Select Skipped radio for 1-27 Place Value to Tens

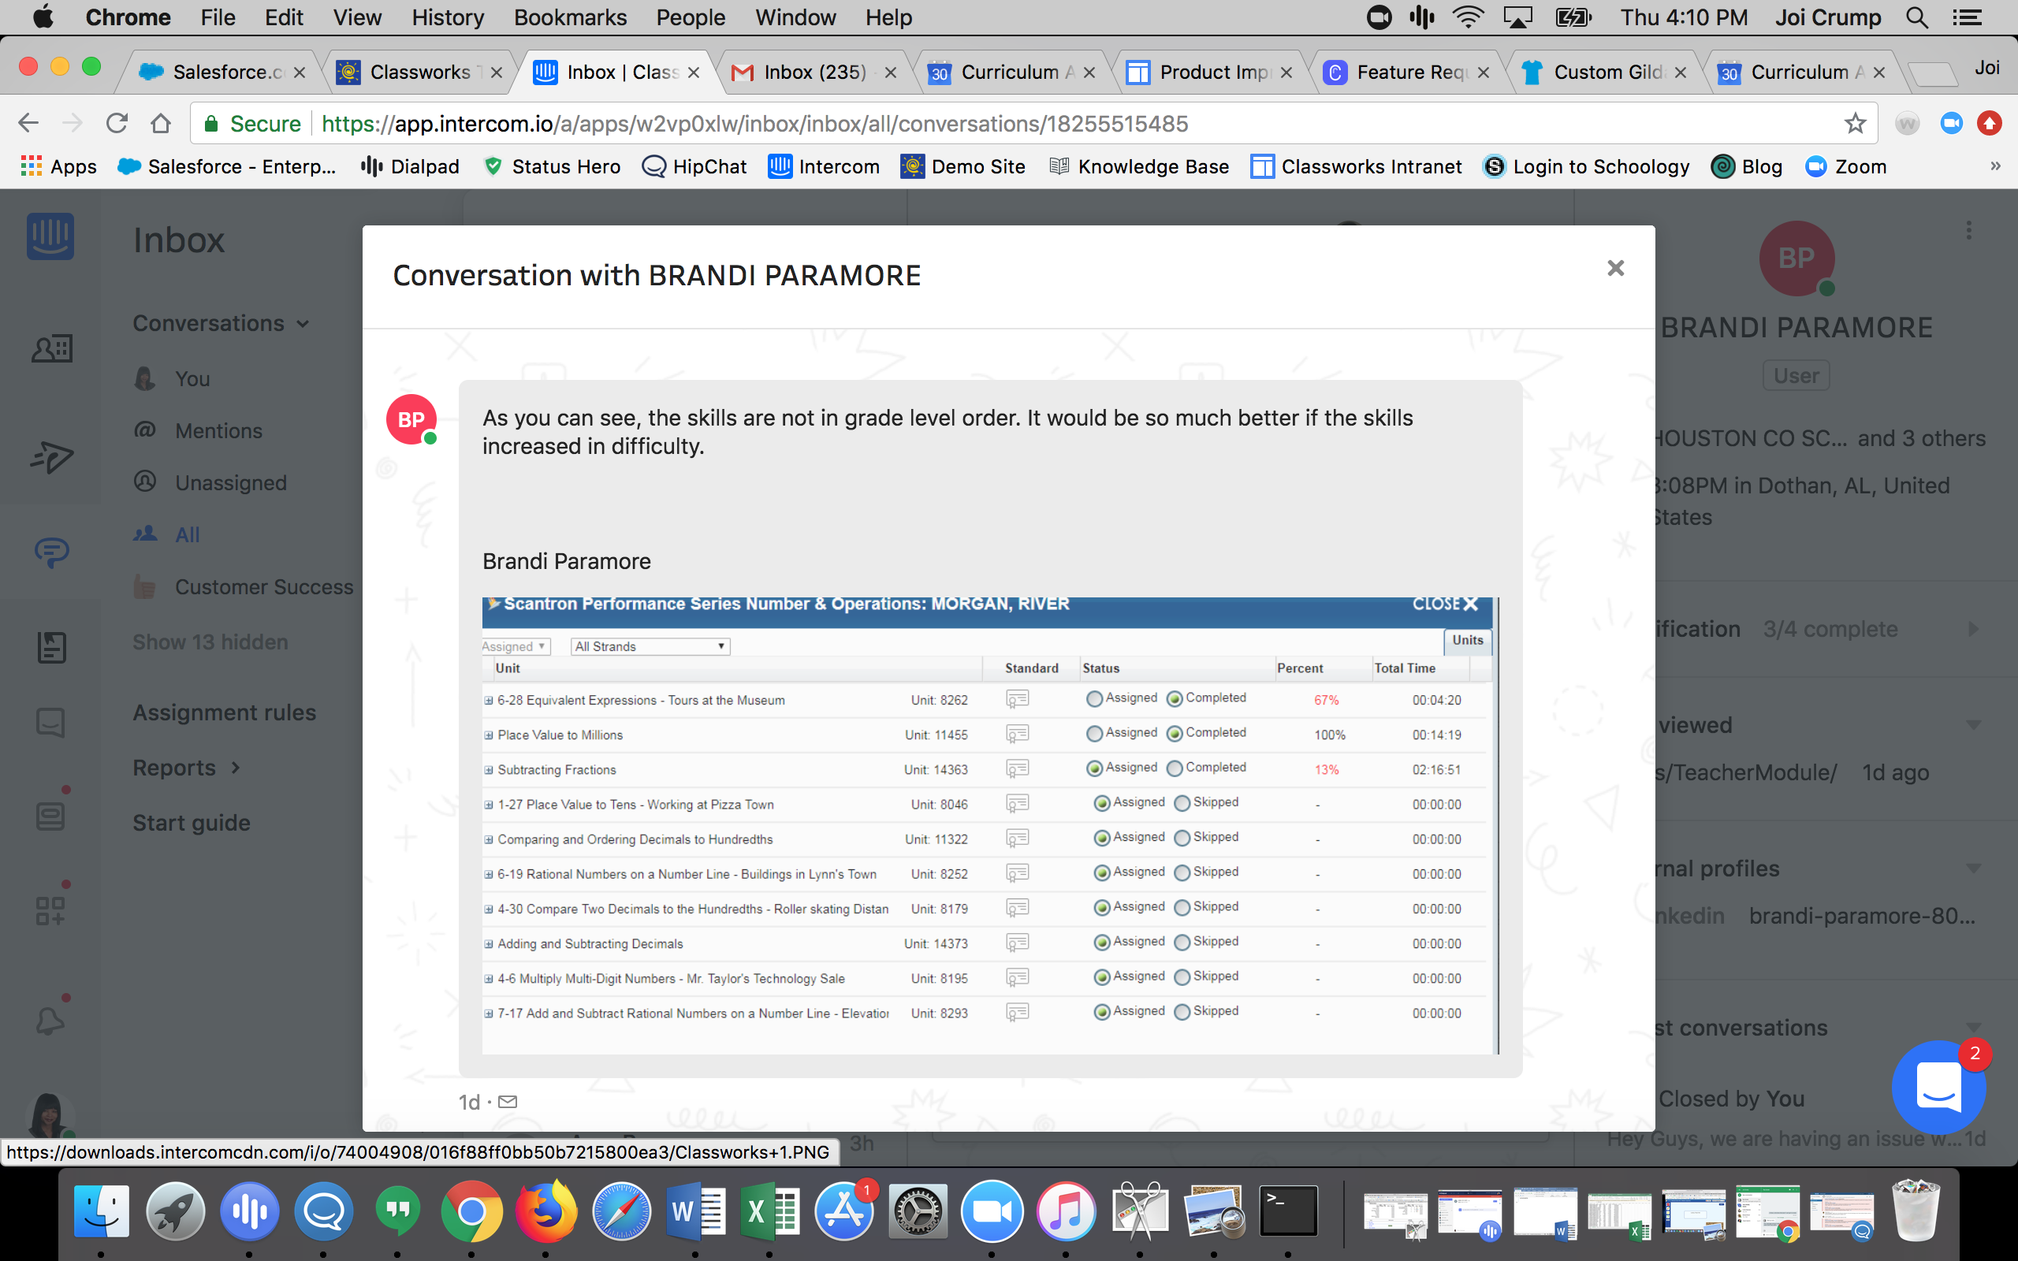1182,803
